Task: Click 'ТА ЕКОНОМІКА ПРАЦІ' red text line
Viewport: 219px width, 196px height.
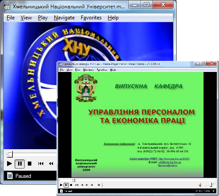Action: [143, 121]
